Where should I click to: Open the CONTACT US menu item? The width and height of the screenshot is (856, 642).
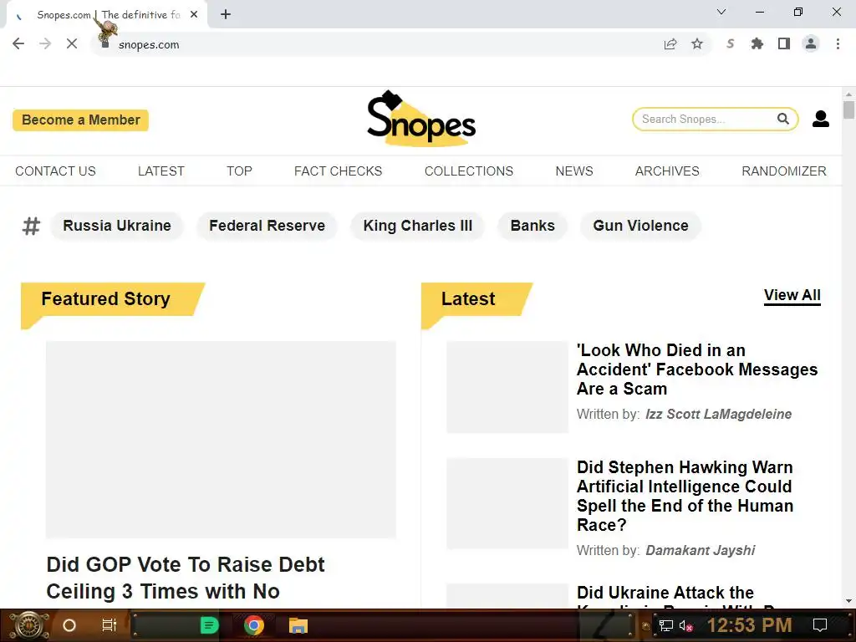[x=55, y=171]
